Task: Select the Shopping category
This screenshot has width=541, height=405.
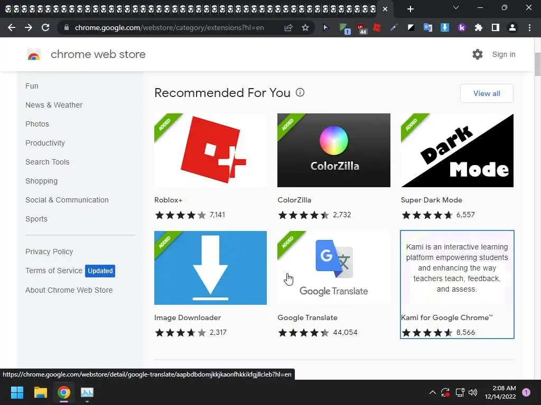Action: 41,181
